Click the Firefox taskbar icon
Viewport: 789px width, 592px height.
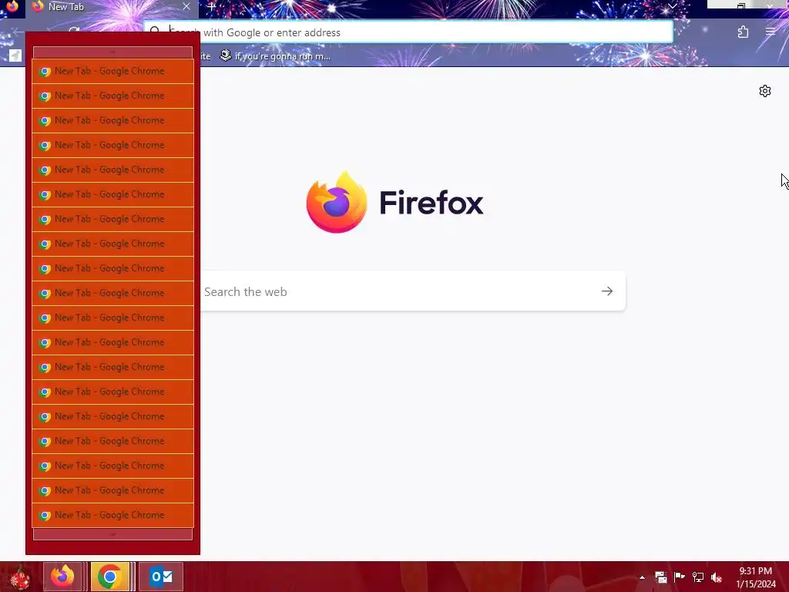pos(62,577)
